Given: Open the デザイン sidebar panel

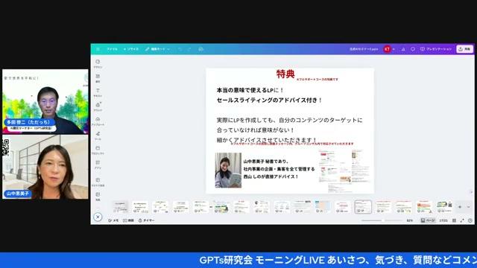Looking at the screenshot, I should (x=98, y=63).
